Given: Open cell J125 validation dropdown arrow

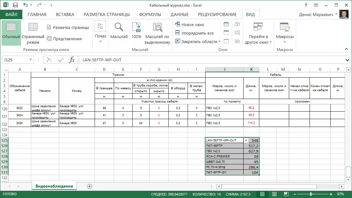Looking at the screenshot, I should point(246,140).
